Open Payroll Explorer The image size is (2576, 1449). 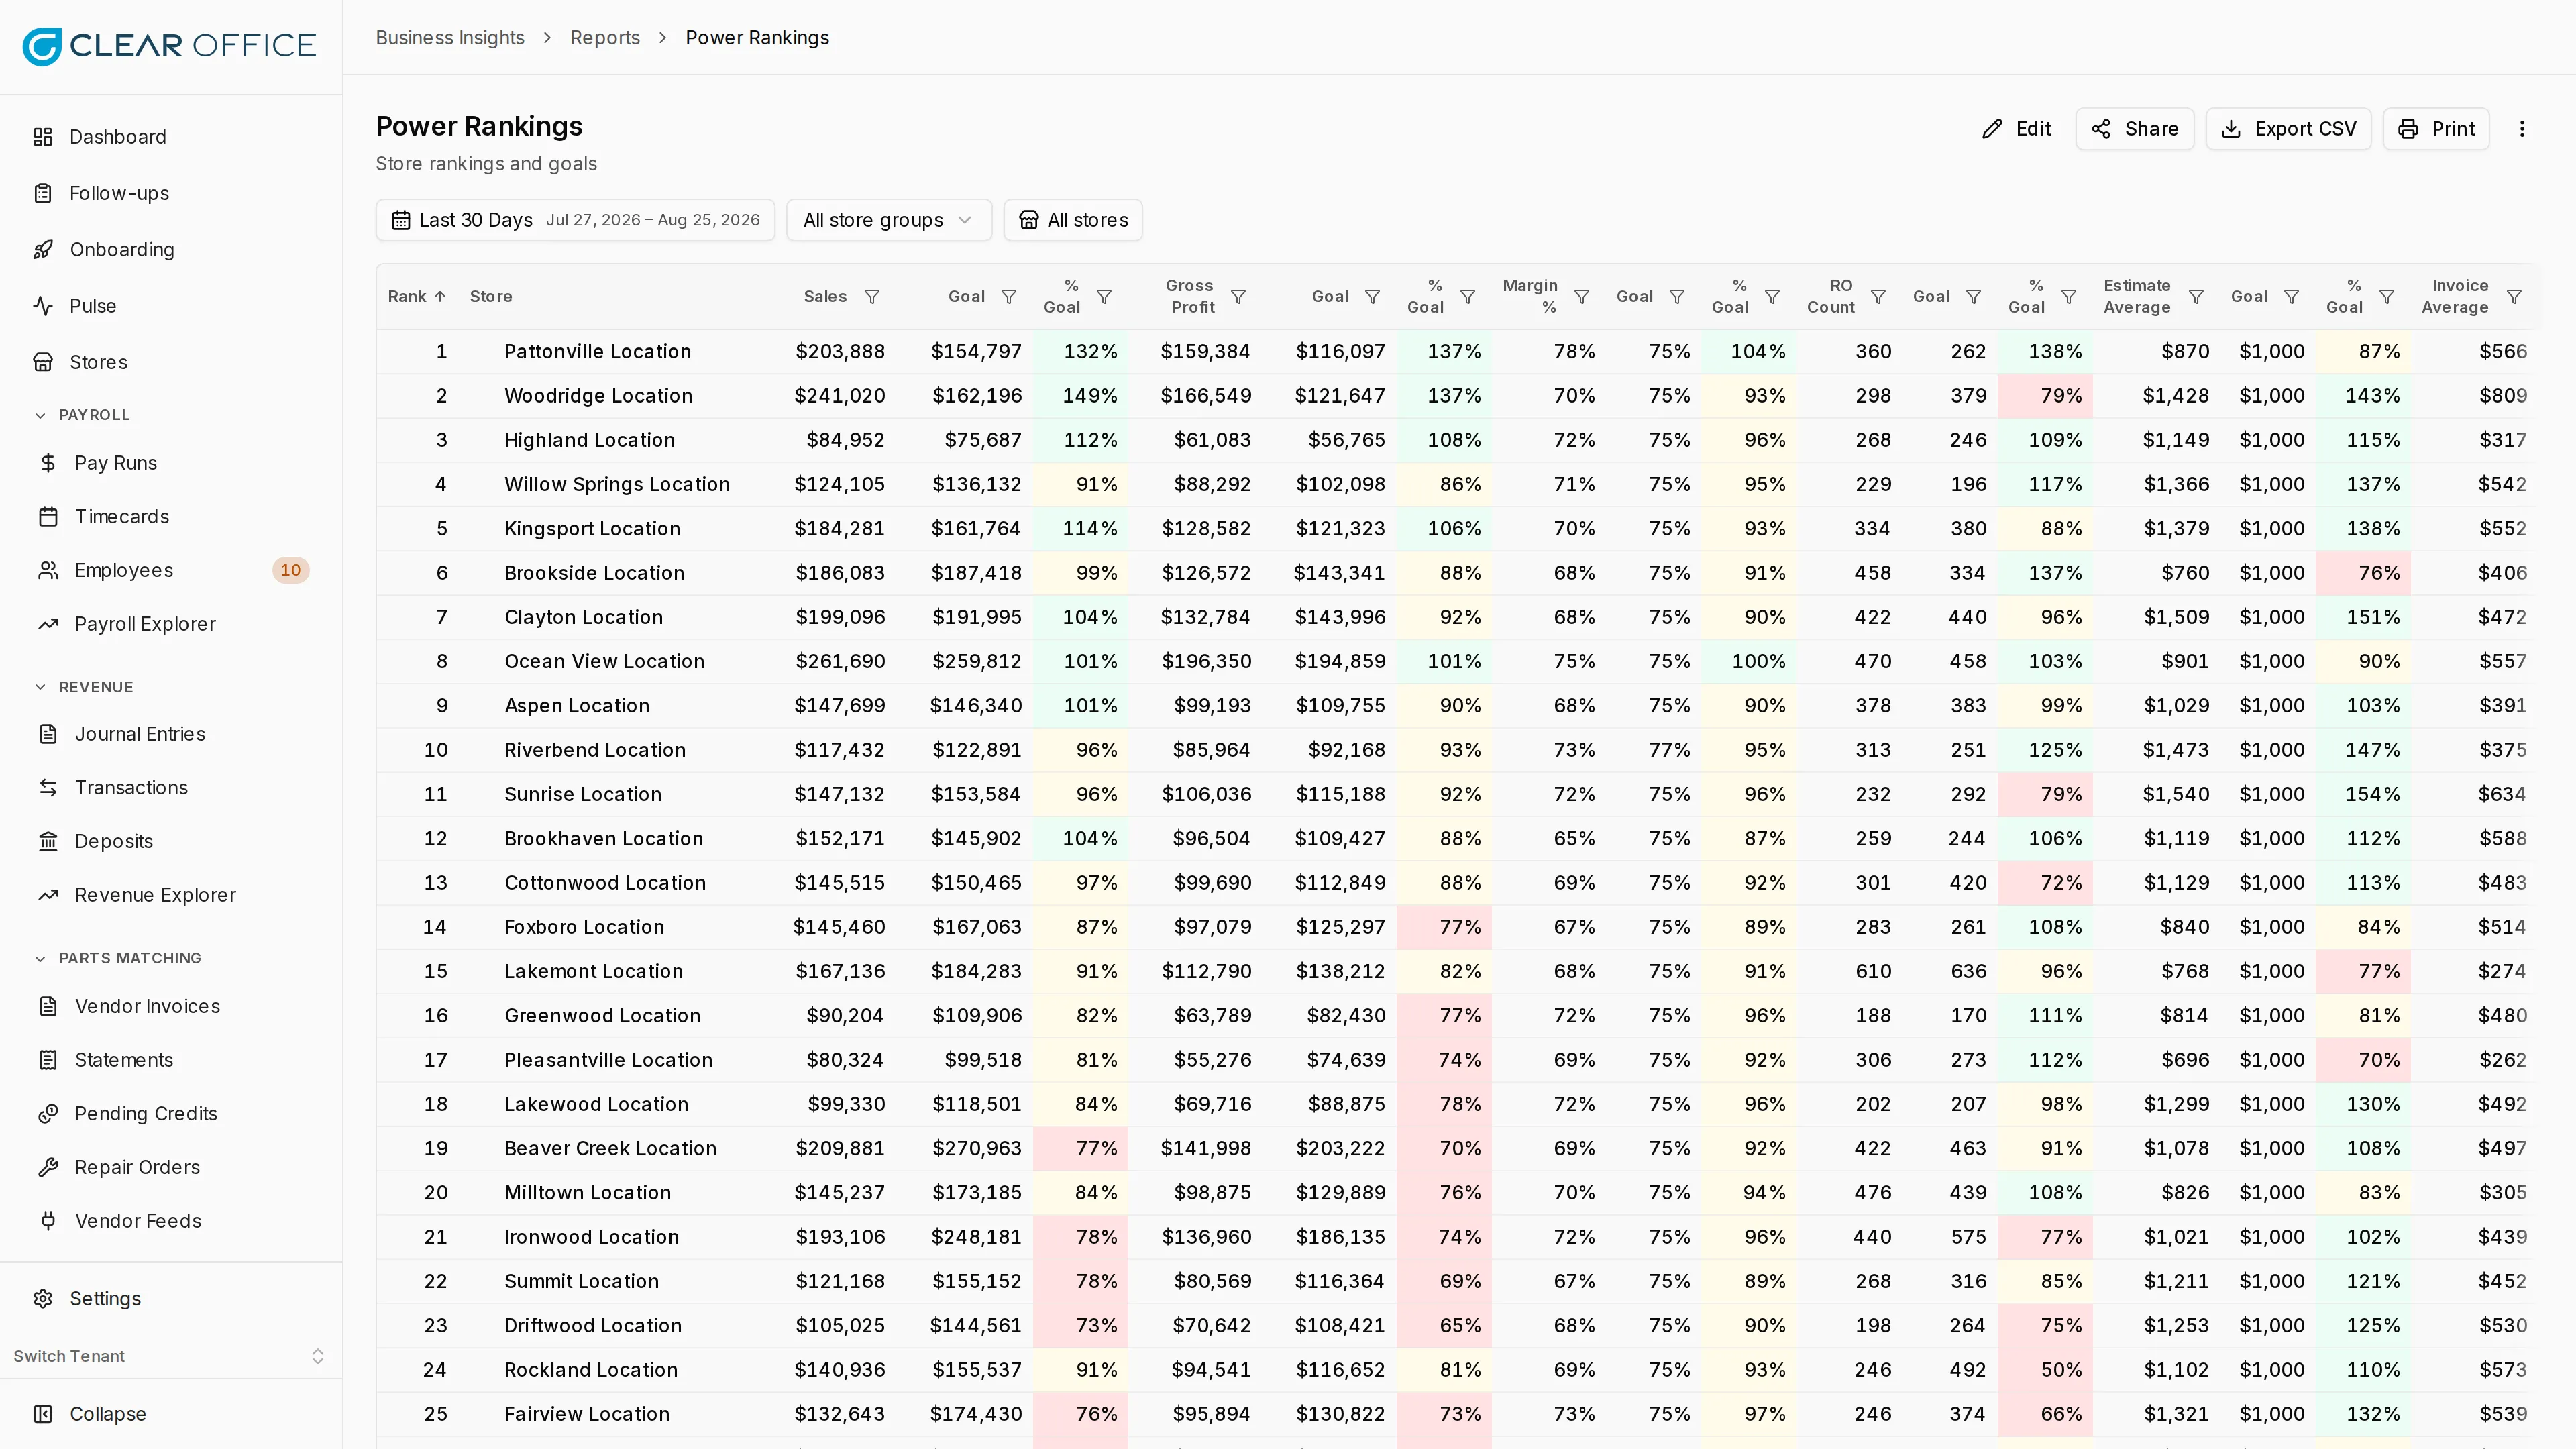coord(171,624)
